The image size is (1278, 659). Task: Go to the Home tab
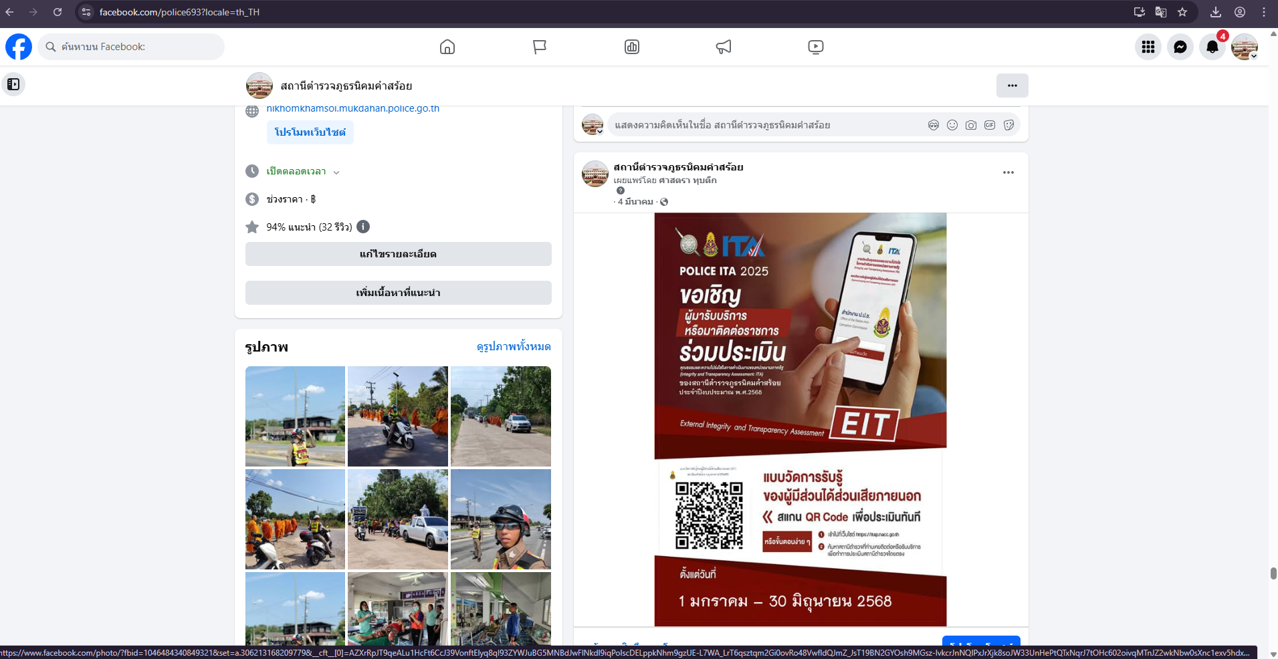click(x=447, y=47)
